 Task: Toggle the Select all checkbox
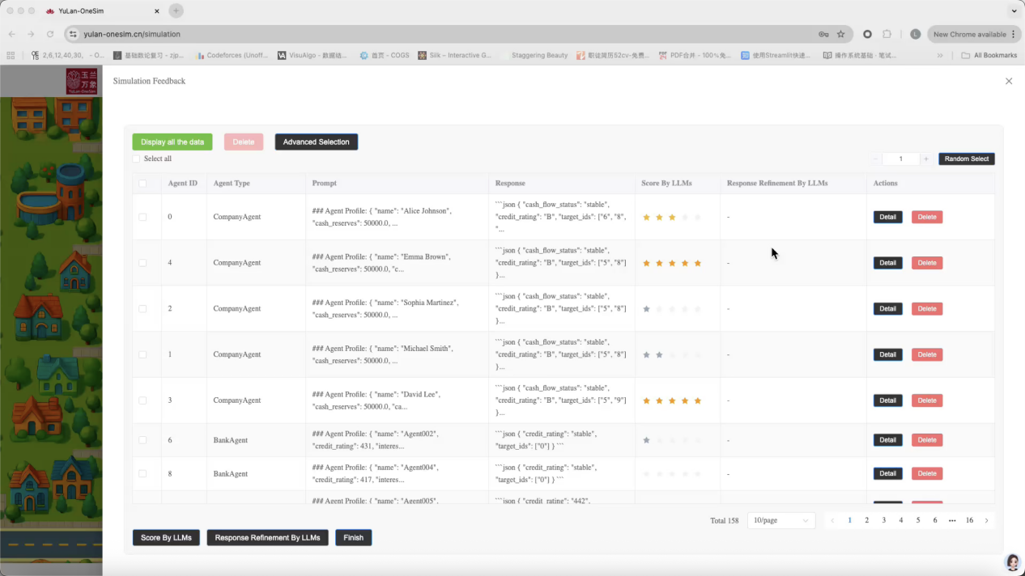[x=136, y=159]
